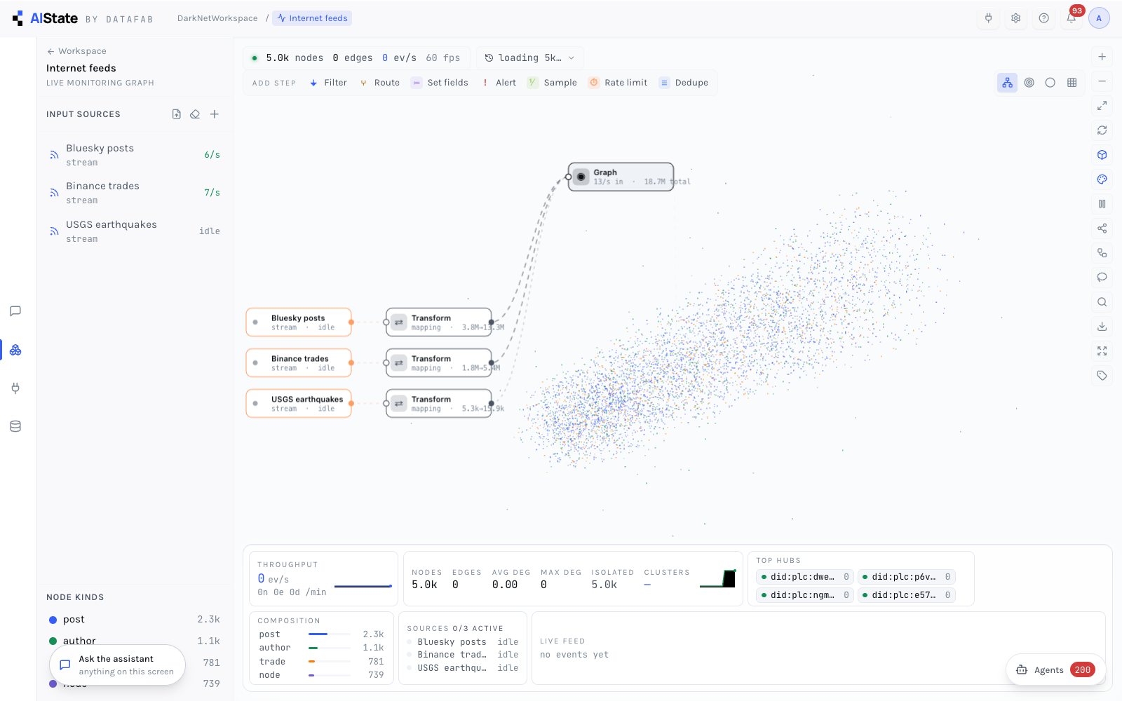Add a Dedupe step
The height and width of the screenshot is (701, 1122).
click(x=684, y=83)
